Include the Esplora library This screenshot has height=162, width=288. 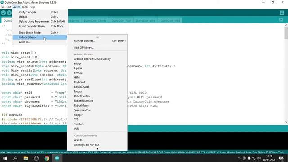97,68
